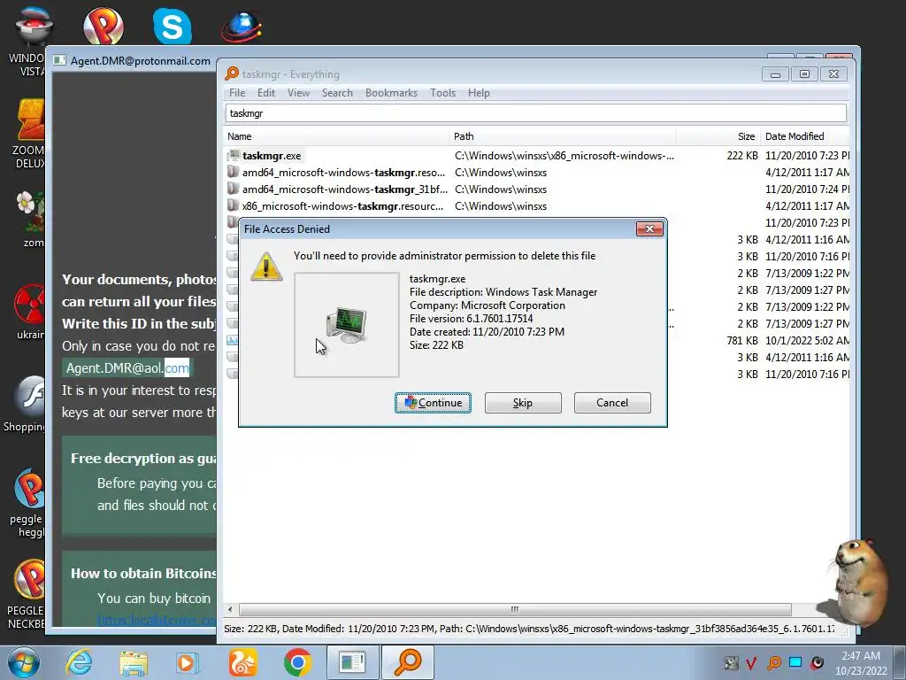Click the horizontal scrollbar in Everything results
Screen dimensions: 906x680
pyautogui.click(x=515, y=609)
